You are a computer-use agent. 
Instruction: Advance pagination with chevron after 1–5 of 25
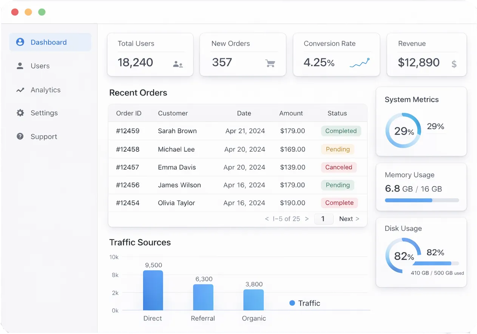307,219
